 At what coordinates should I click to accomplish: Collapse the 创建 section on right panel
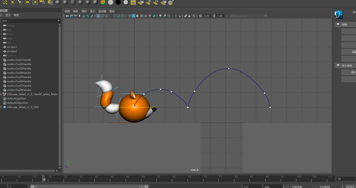pos(338,25)
